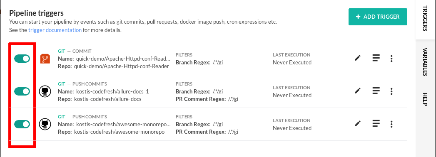Image resolution: width=436 pixels, height=157 pixels.
Task: Open list lines icon for awesome-monorepo trigger
Action: pos(376,124)
